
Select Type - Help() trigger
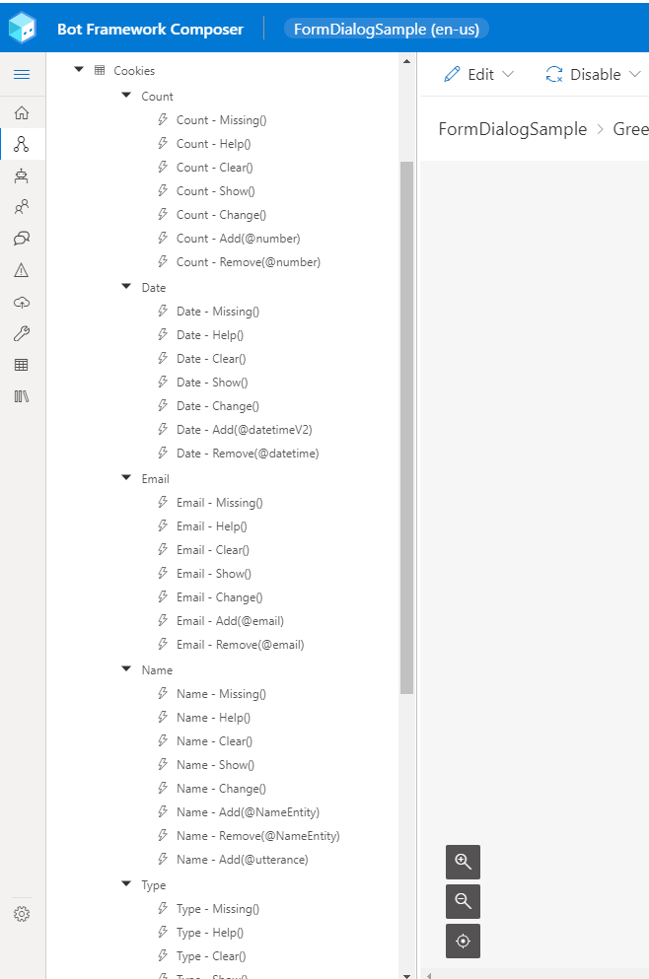point(210,933)
